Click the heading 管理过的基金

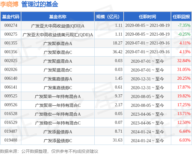coord(40,4)
